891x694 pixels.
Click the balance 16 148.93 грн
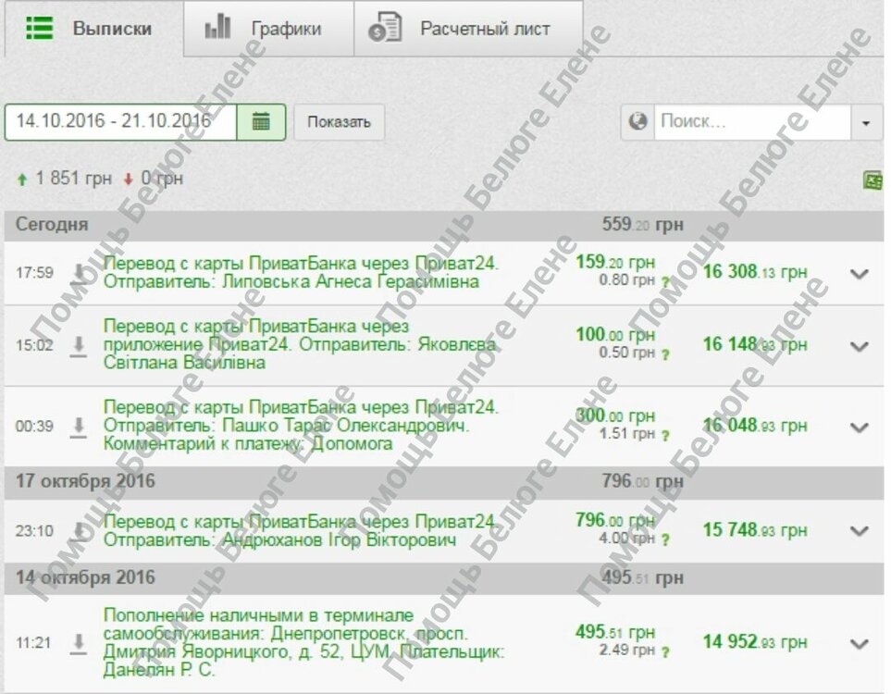coord(755,344)
